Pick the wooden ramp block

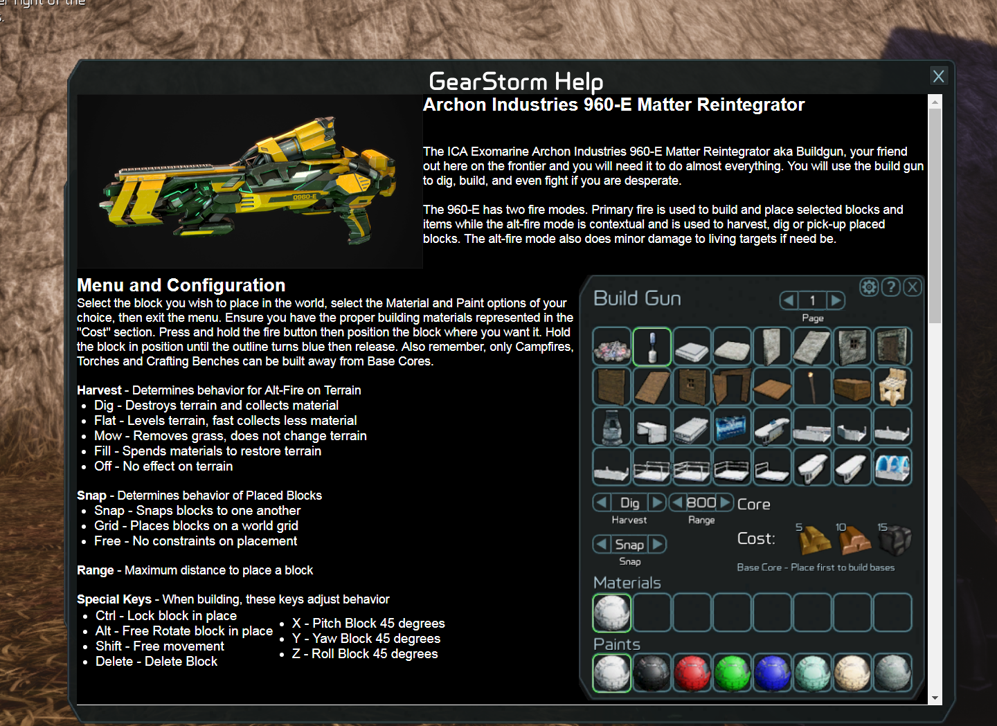coord(652,386)
